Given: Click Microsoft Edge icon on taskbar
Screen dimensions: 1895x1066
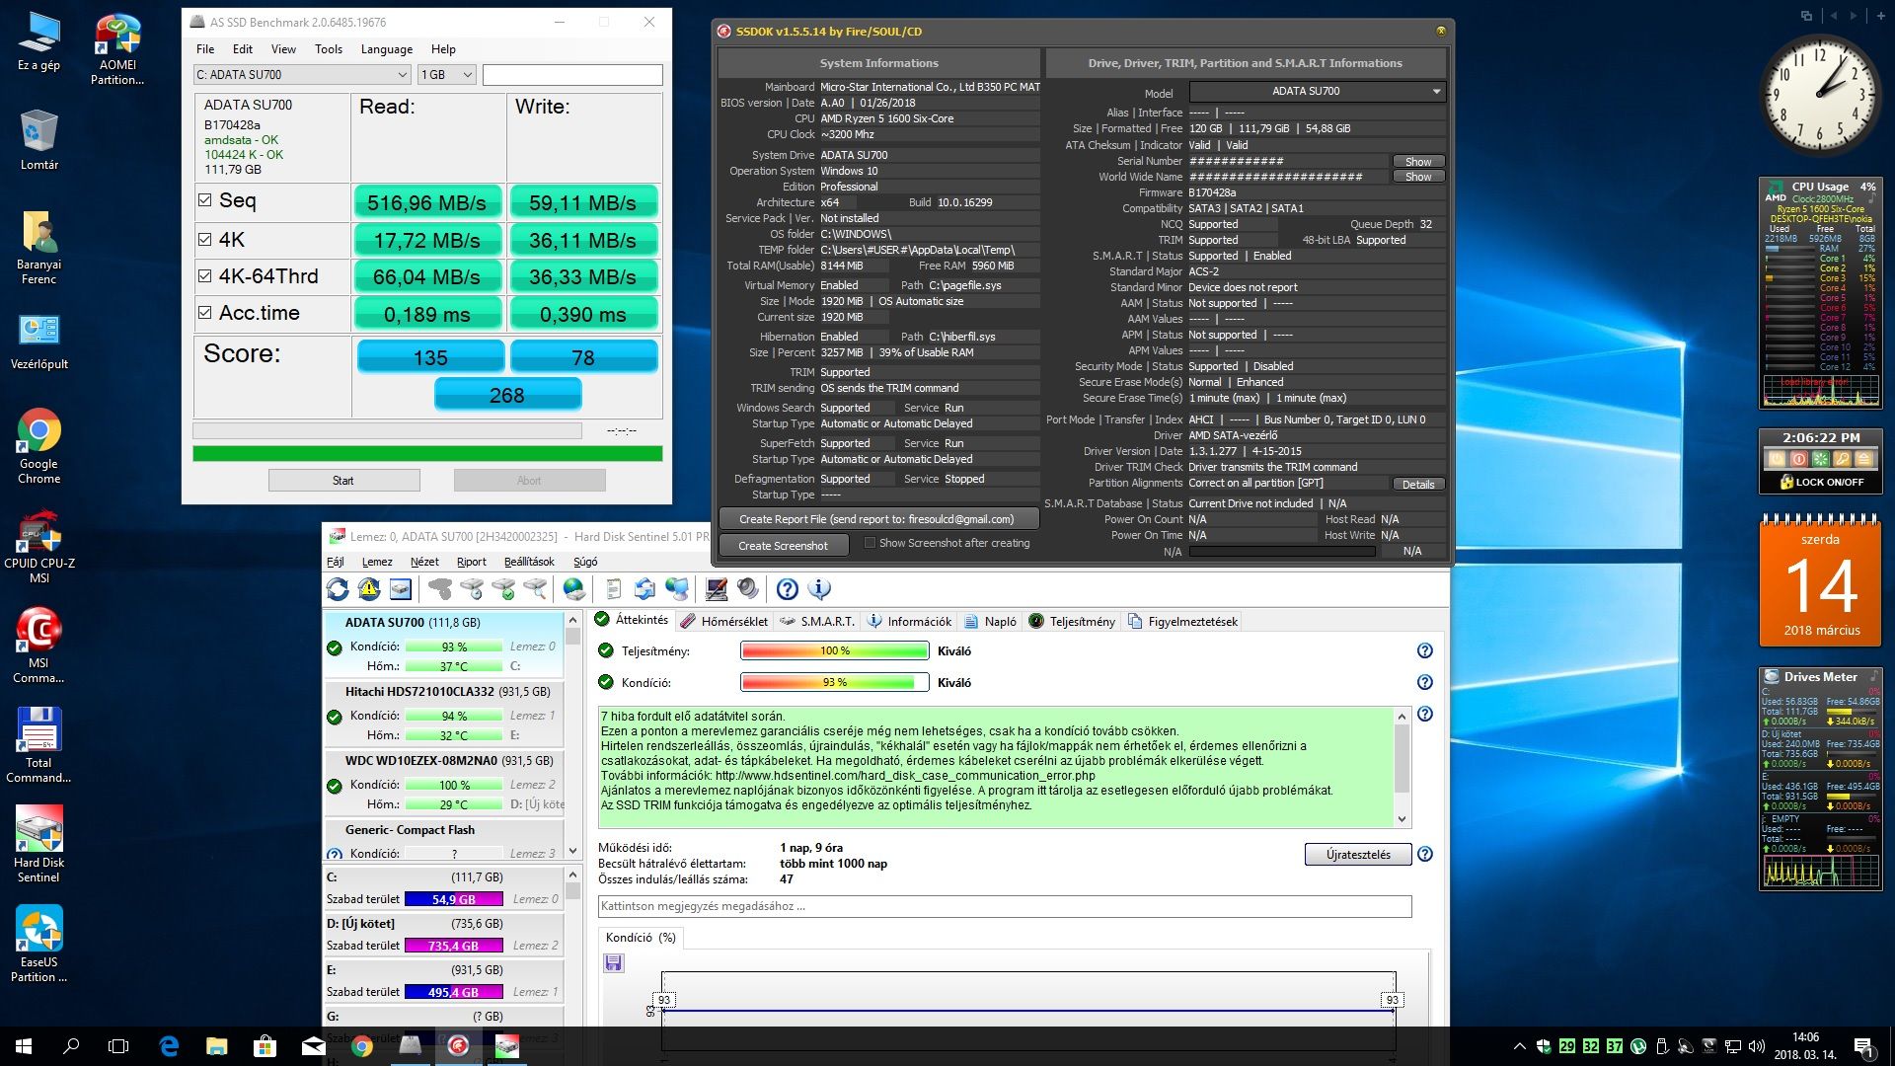Looking at the screenshot, I should 169,1046.
